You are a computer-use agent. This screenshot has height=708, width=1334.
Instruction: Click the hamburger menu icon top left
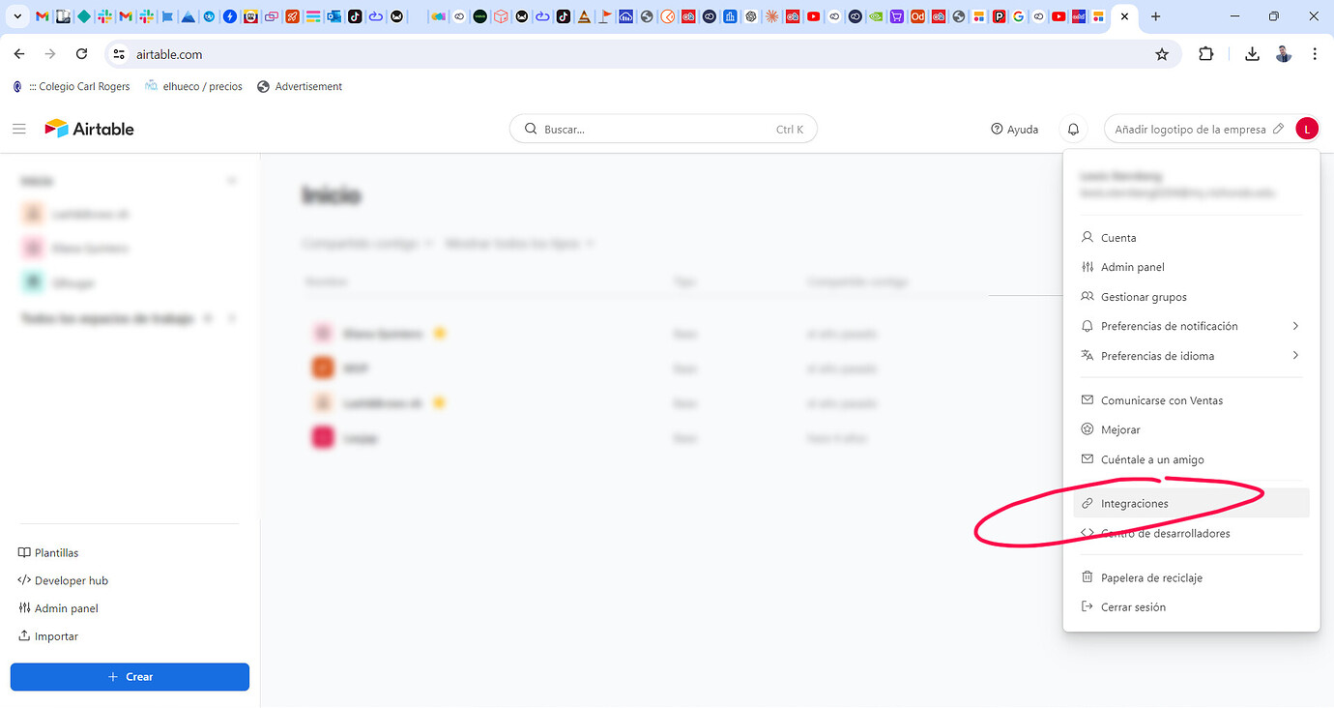tap(19, 128)
